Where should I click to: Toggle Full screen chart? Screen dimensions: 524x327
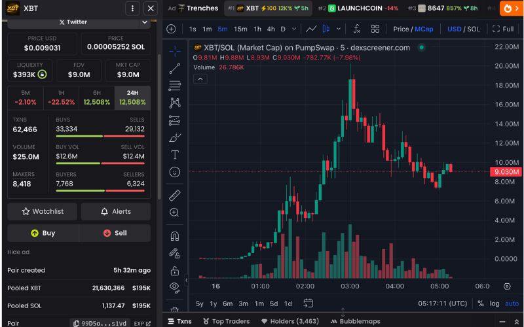(503, 29)
